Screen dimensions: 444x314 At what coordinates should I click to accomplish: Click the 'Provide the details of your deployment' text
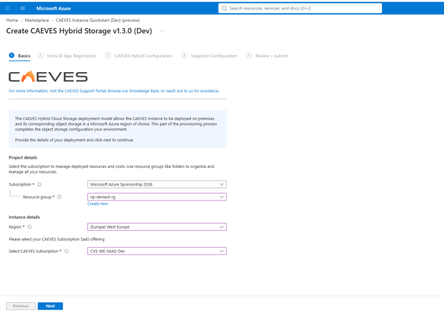click(75, 140)
